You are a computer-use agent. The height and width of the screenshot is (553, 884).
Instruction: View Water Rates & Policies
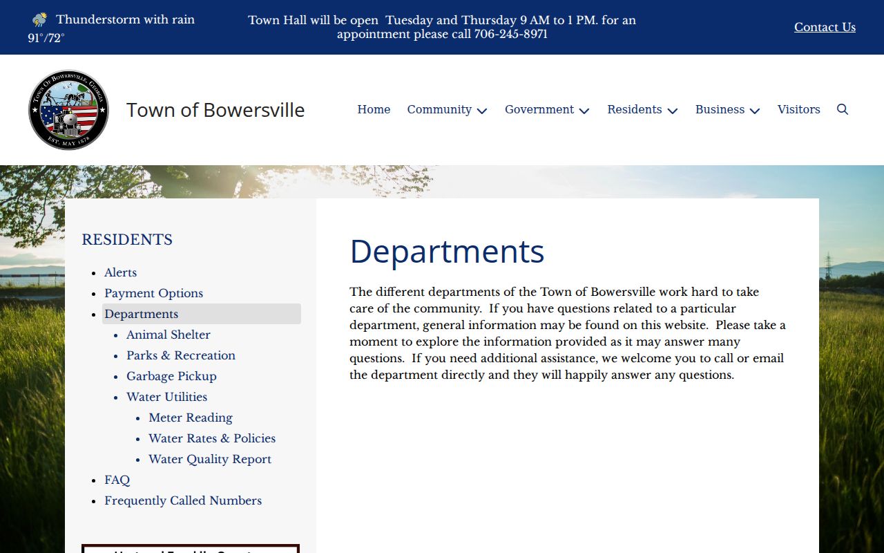coord(212,438)
